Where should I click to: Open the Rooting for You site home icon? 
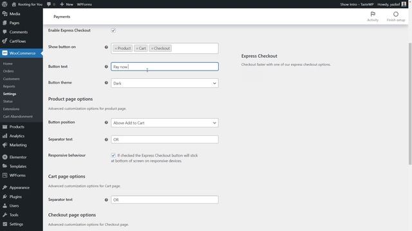14,4
